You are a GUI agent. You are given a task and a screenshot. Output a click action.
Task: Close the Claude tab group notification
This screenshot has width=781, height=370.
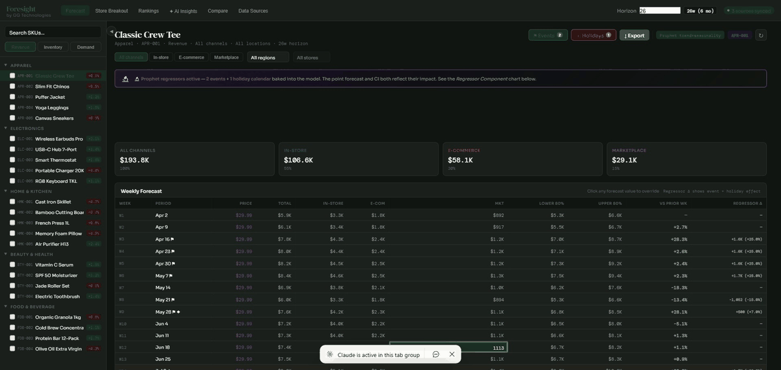(452, 354)
